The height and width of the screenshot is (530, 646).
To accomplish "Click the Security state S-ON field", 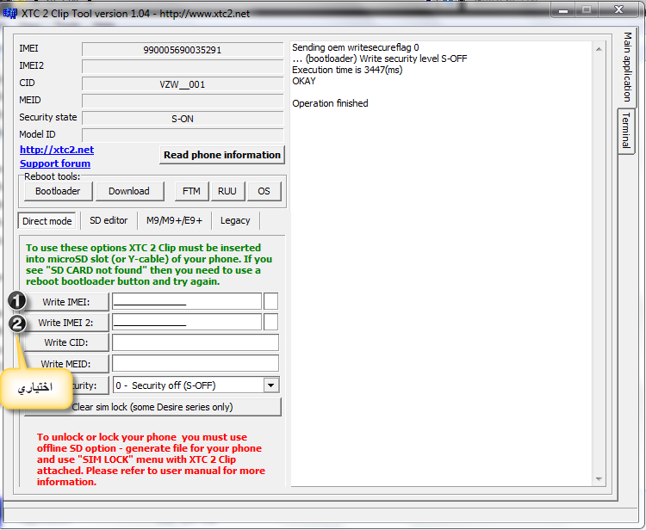I will (183, 119).
